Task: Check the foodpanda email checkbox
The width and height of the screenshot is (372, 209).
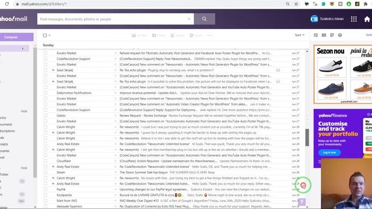Action: 45,195
